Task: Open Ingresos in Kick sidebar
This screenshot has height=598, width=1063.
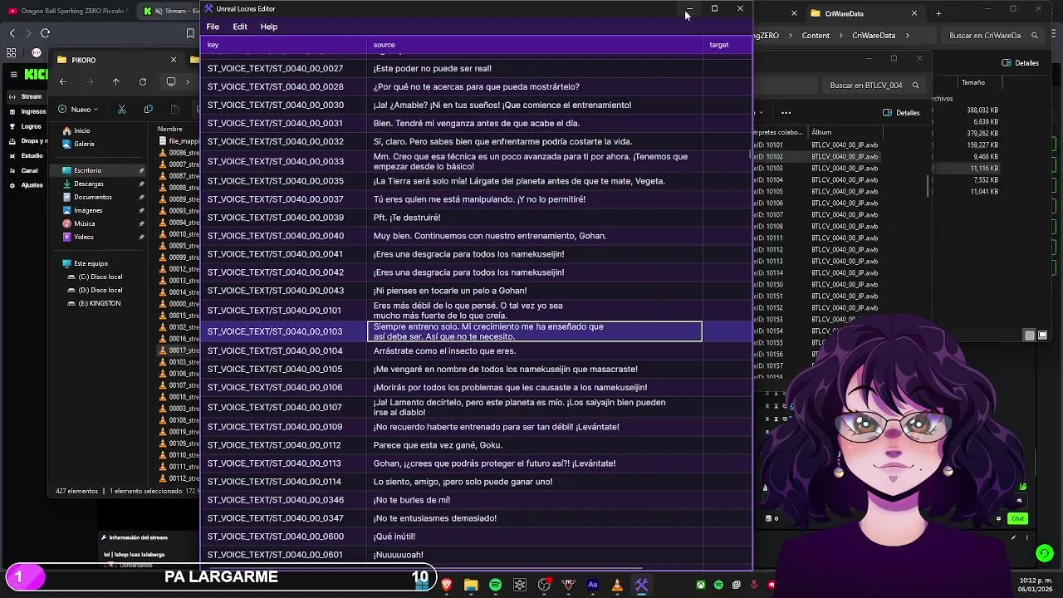Action: 27,111
